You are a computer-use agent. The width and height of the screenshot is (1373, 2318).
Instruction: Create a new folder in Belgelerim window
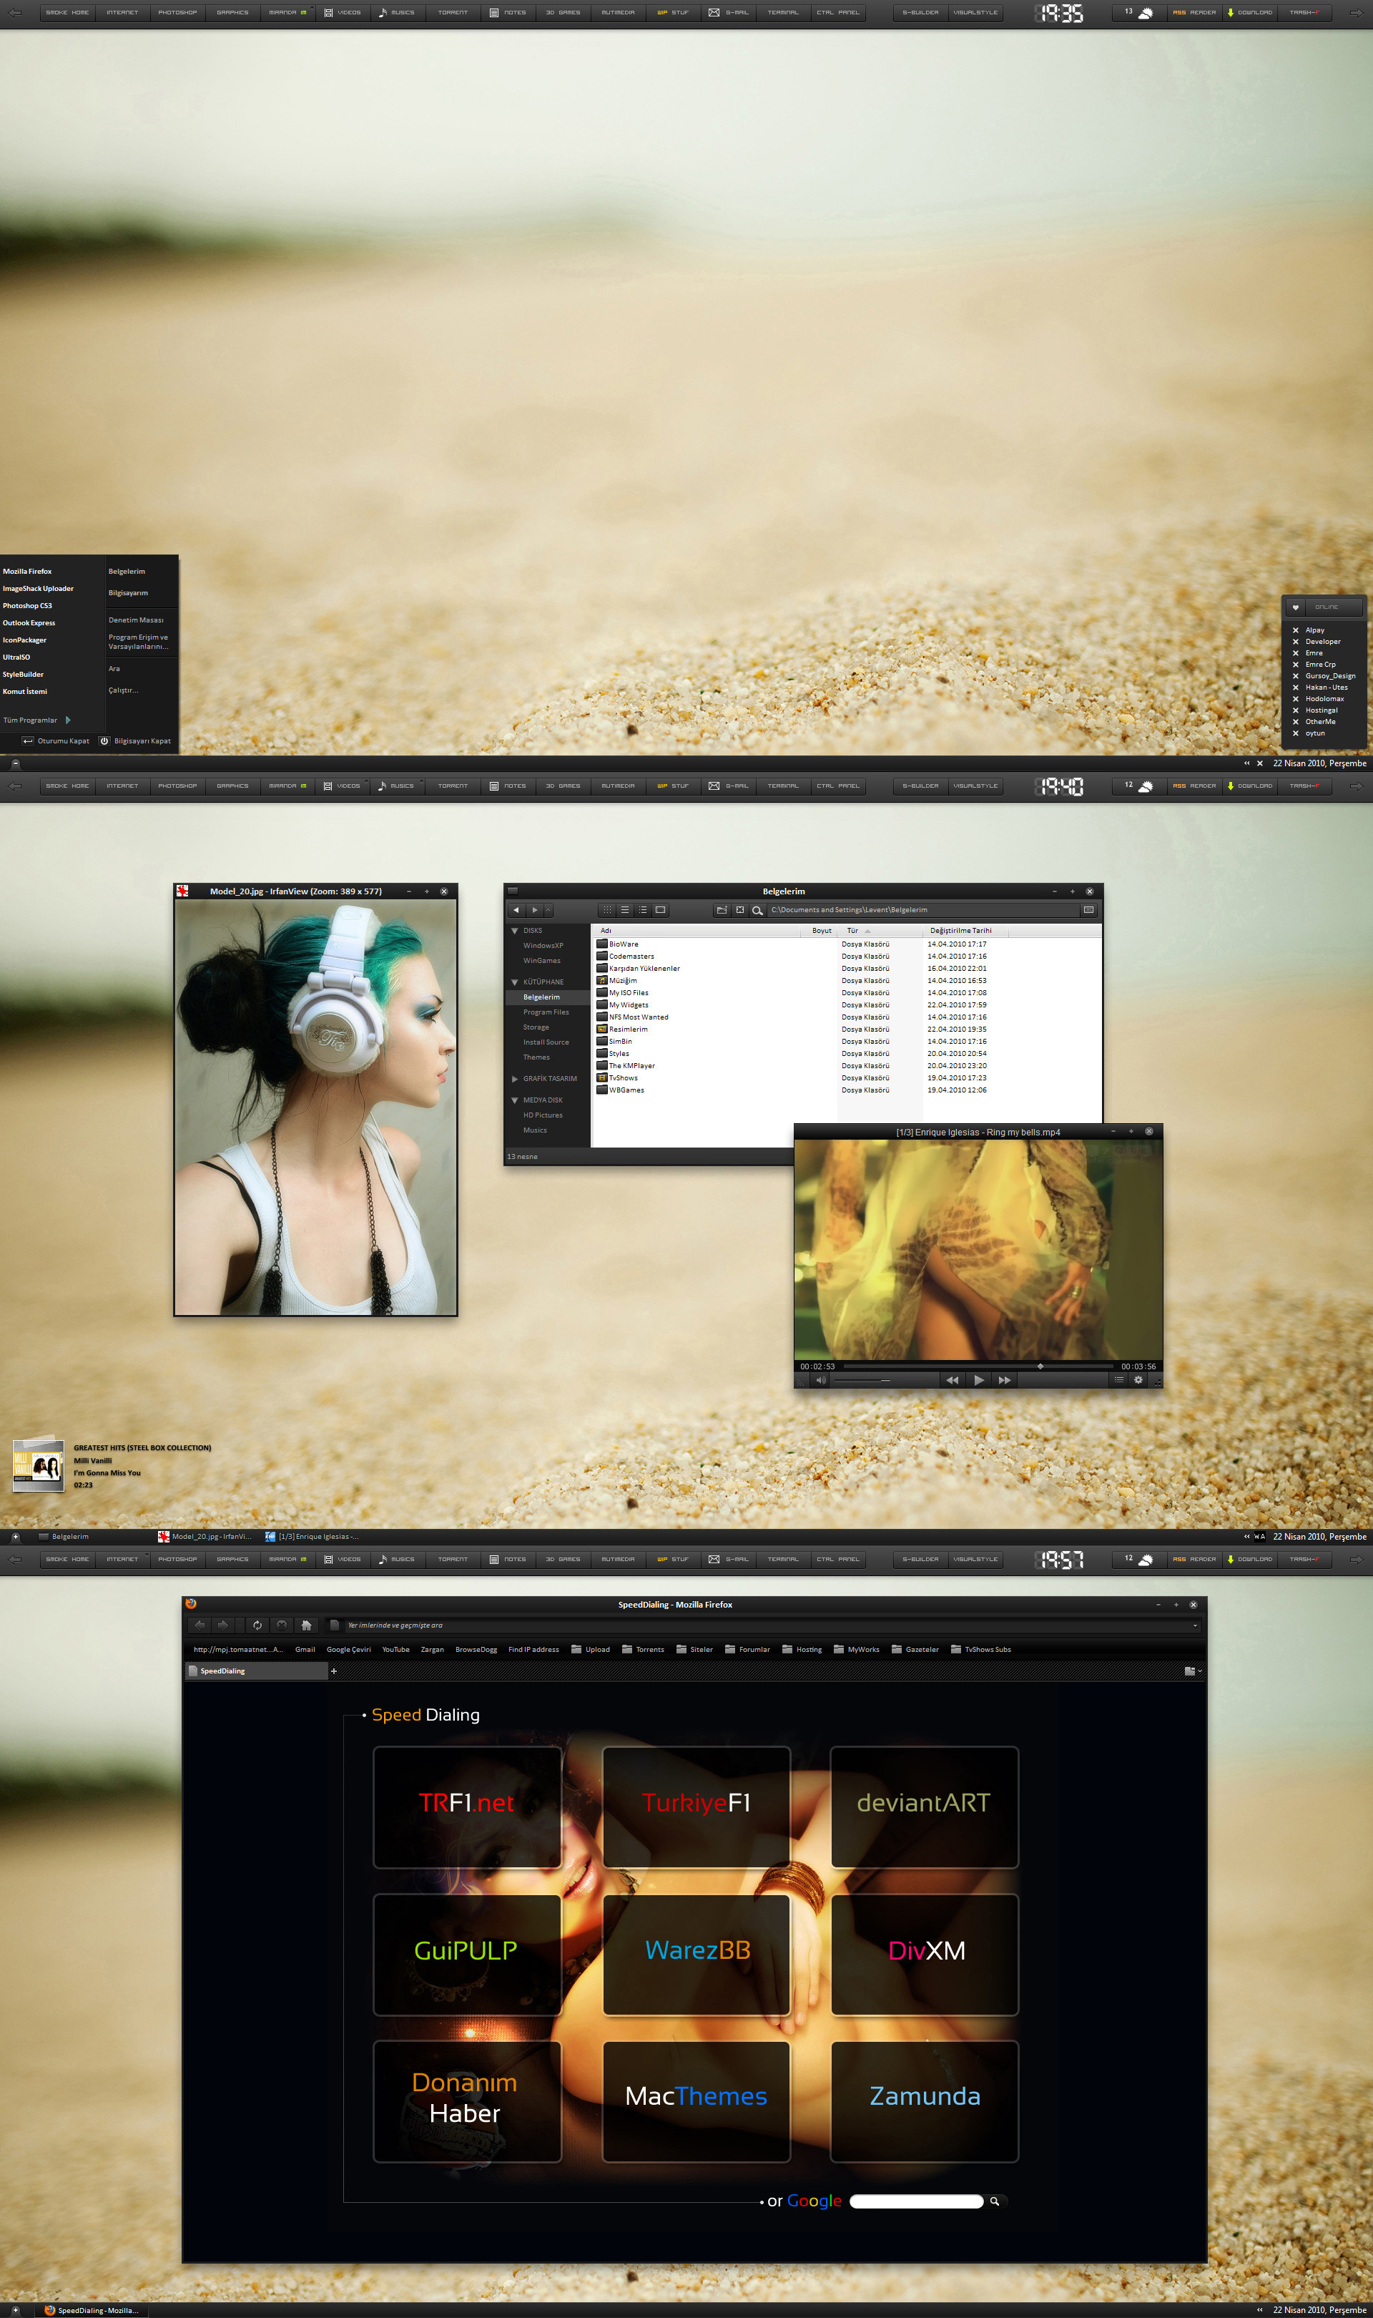pos(722,909)
